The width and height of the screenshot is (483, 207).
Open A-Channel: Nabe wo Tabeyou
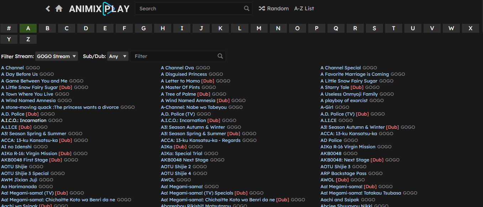[194, 107]
